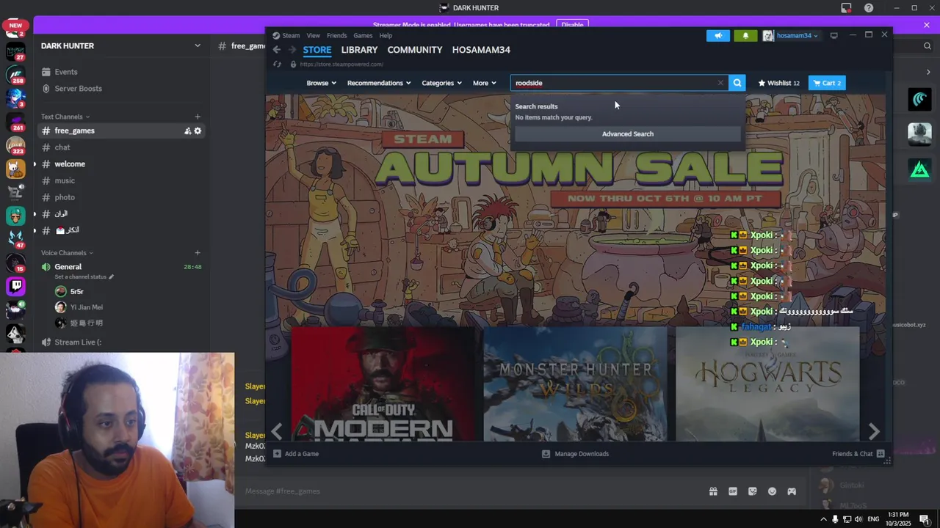Clear the roodside search text with X
This screenshot has height=528, width=940.
[720, 83]
